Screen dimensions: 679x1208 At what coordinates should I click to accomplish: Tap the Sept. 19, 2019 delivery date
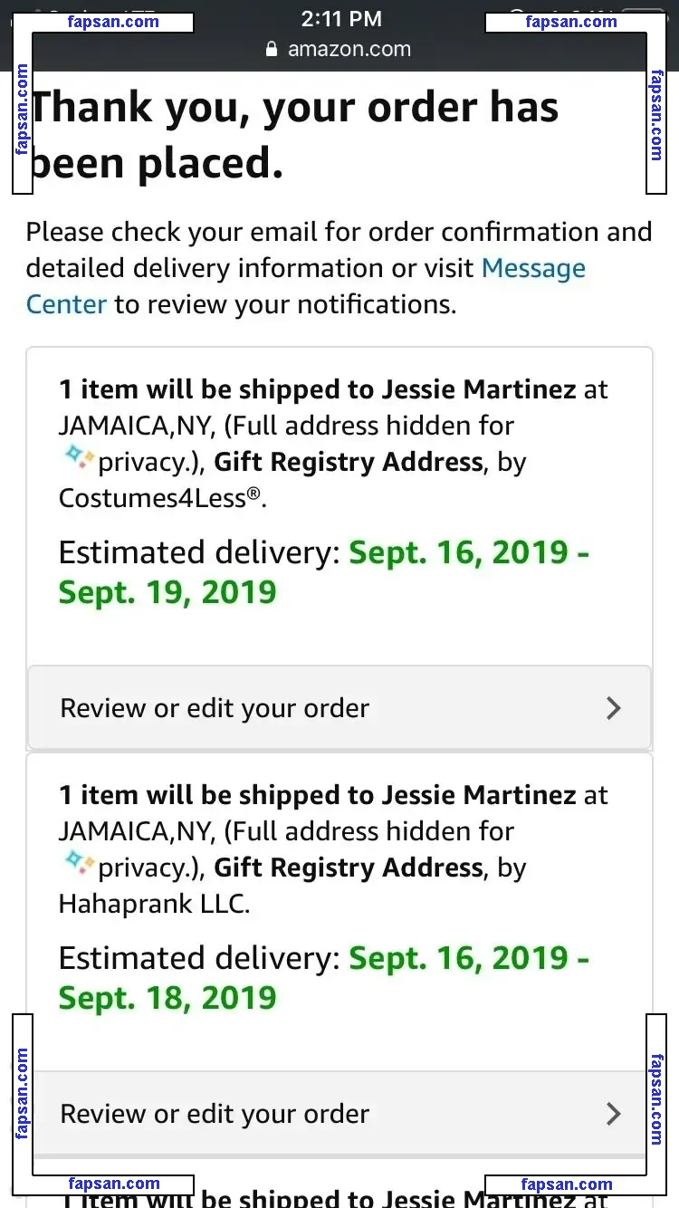tap(167, 592)
